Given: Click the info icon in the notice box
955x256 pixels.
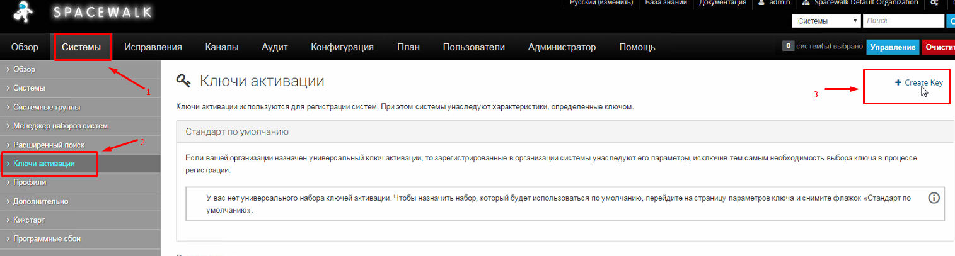Looking at the screenshot, I should tap(934, 198).
